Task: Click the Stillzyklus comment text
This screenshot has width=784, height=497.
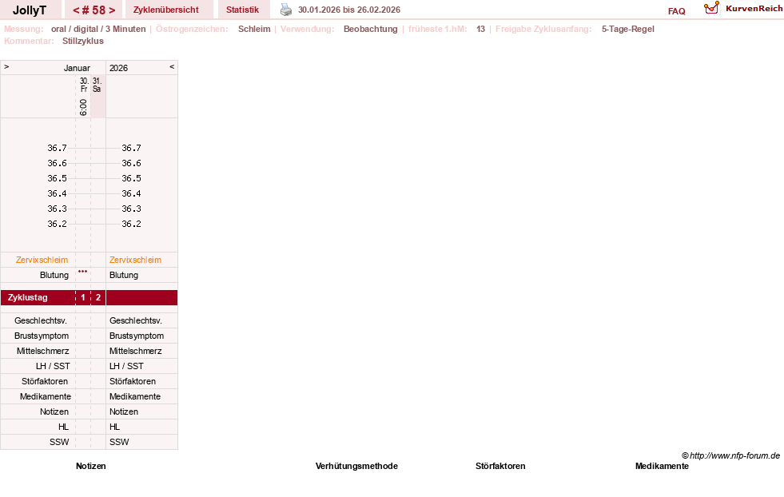Action: pos(83,41)
